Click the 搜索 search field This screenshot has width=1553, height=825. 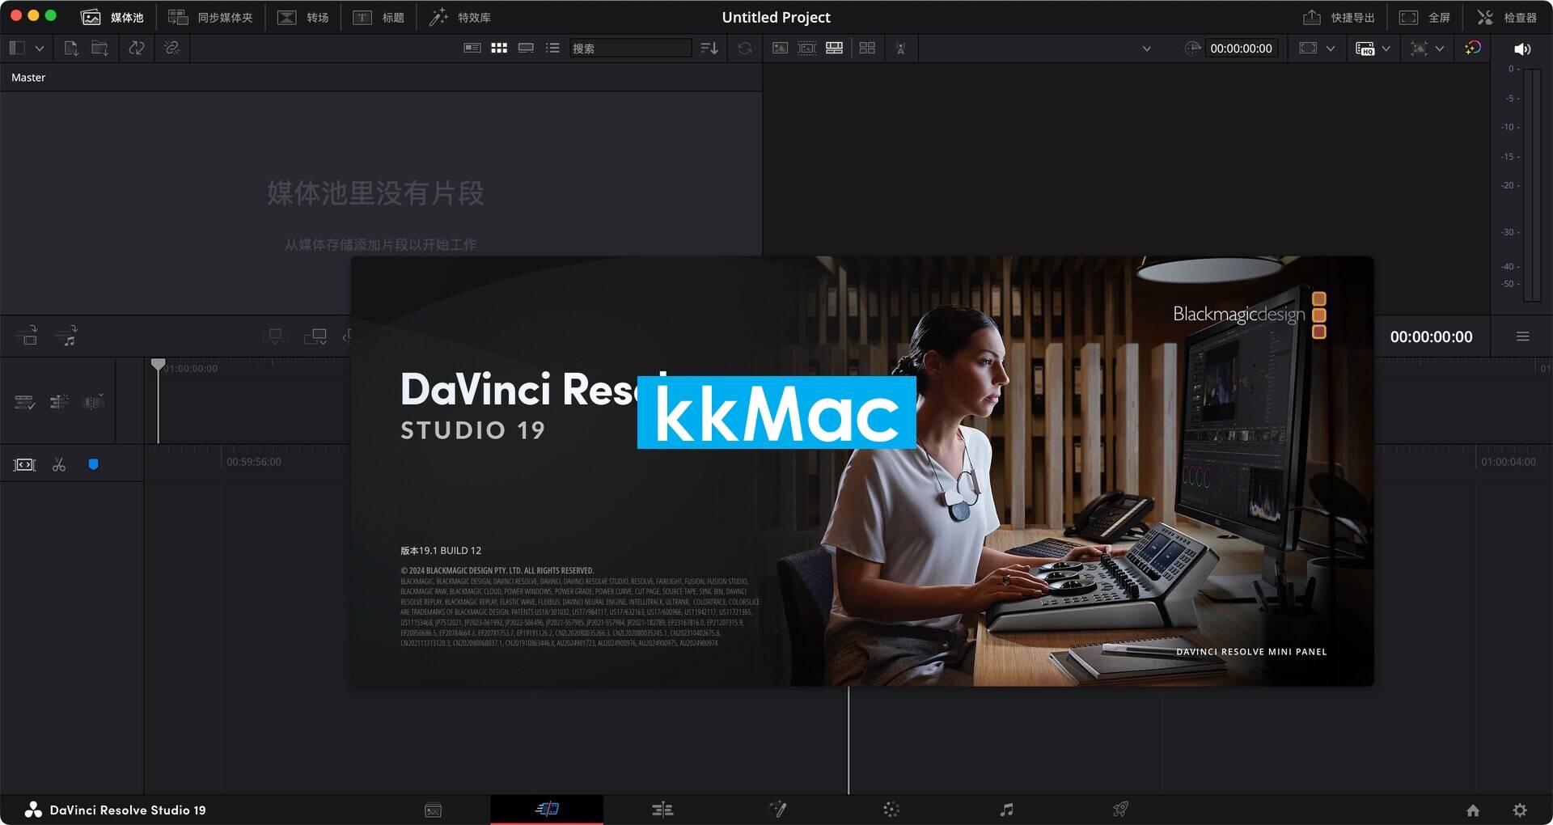[x=631, y=49]
